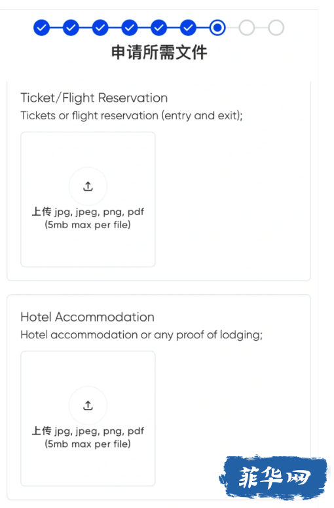
Task: Click the eighth empty step circle
Action: 247,28
